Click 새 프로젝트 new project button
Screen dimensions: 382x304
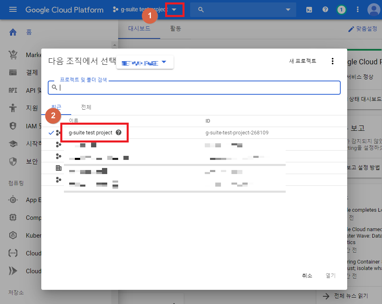pyautogui.click(x=303, y=61)
